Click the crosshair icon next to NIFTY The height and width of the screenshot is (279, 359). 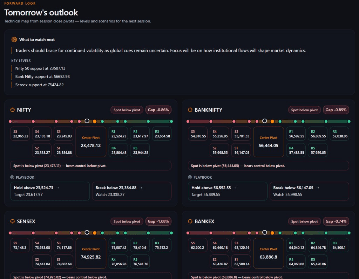click(x=12, y=110)
